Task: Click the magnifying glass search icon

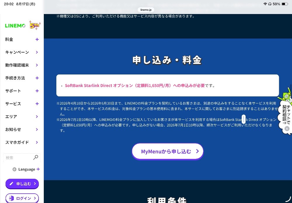Action: (36, 157)
